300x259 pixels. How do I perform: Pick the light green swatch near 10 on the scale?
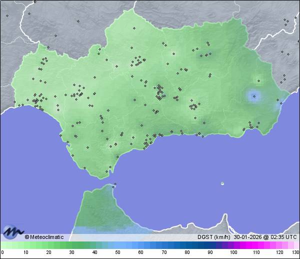click(x=25, y=245)
